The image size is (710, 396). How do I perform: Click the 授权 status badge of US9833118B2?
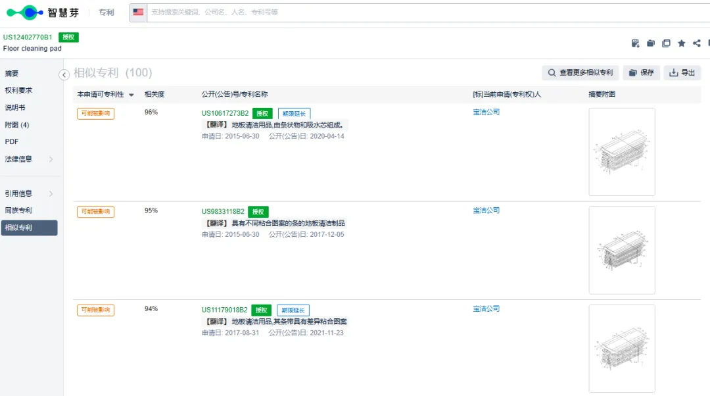coord(258,212)
